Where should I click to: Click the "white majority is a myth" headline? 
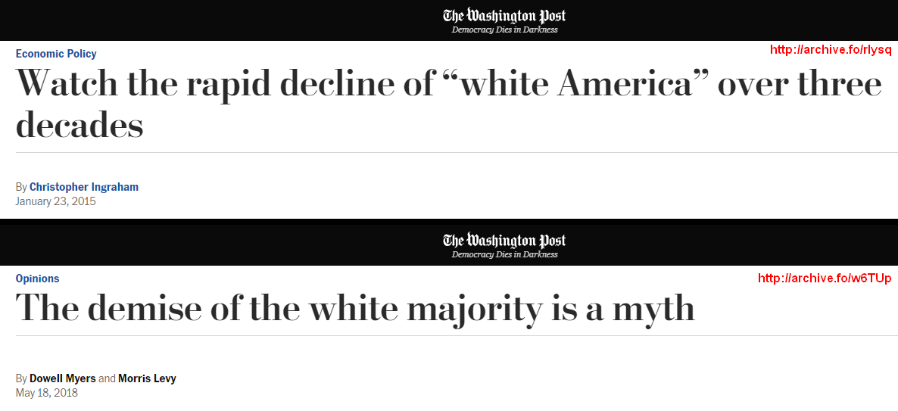point(355,308)
